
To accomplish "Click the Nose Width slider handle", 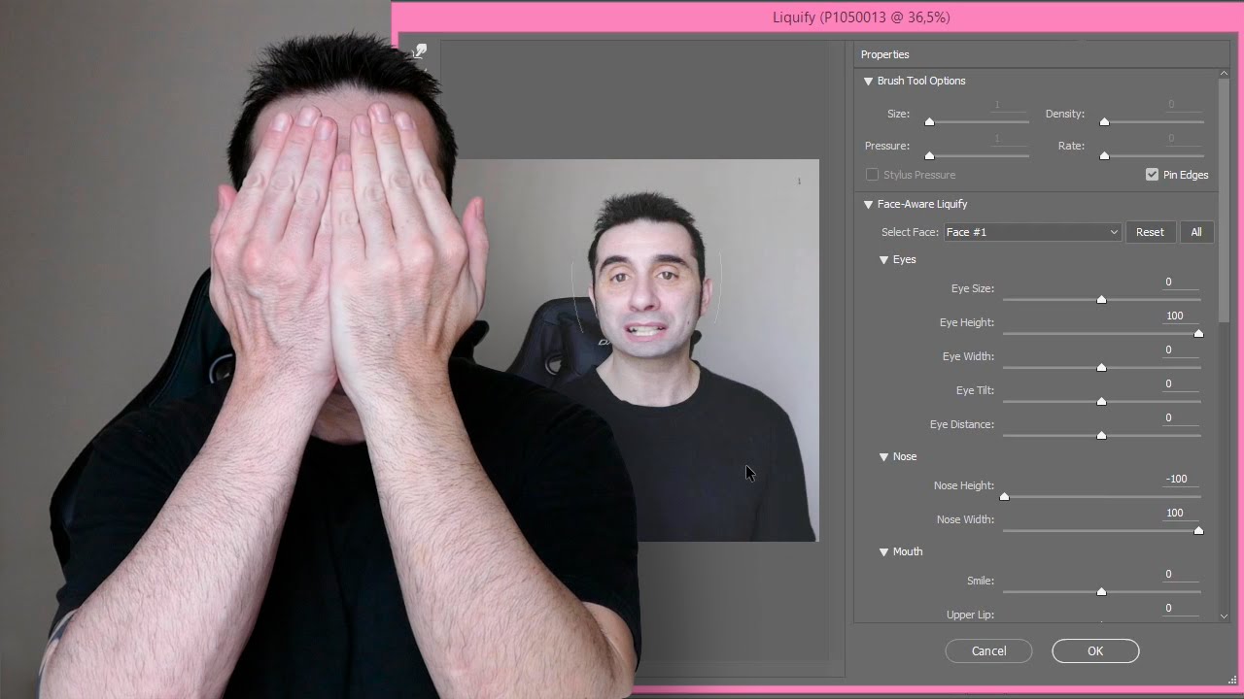I will click(x=1198, y=530).
